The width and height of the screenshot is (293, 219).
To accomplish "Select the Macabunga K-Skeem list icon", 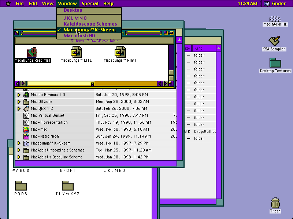I will (26, 143).
